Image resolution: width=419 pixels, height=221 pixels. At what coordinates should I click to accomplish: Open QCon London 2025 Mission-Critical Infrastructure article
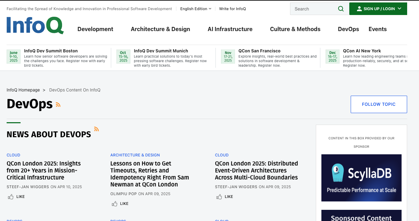tap(44, 170)
